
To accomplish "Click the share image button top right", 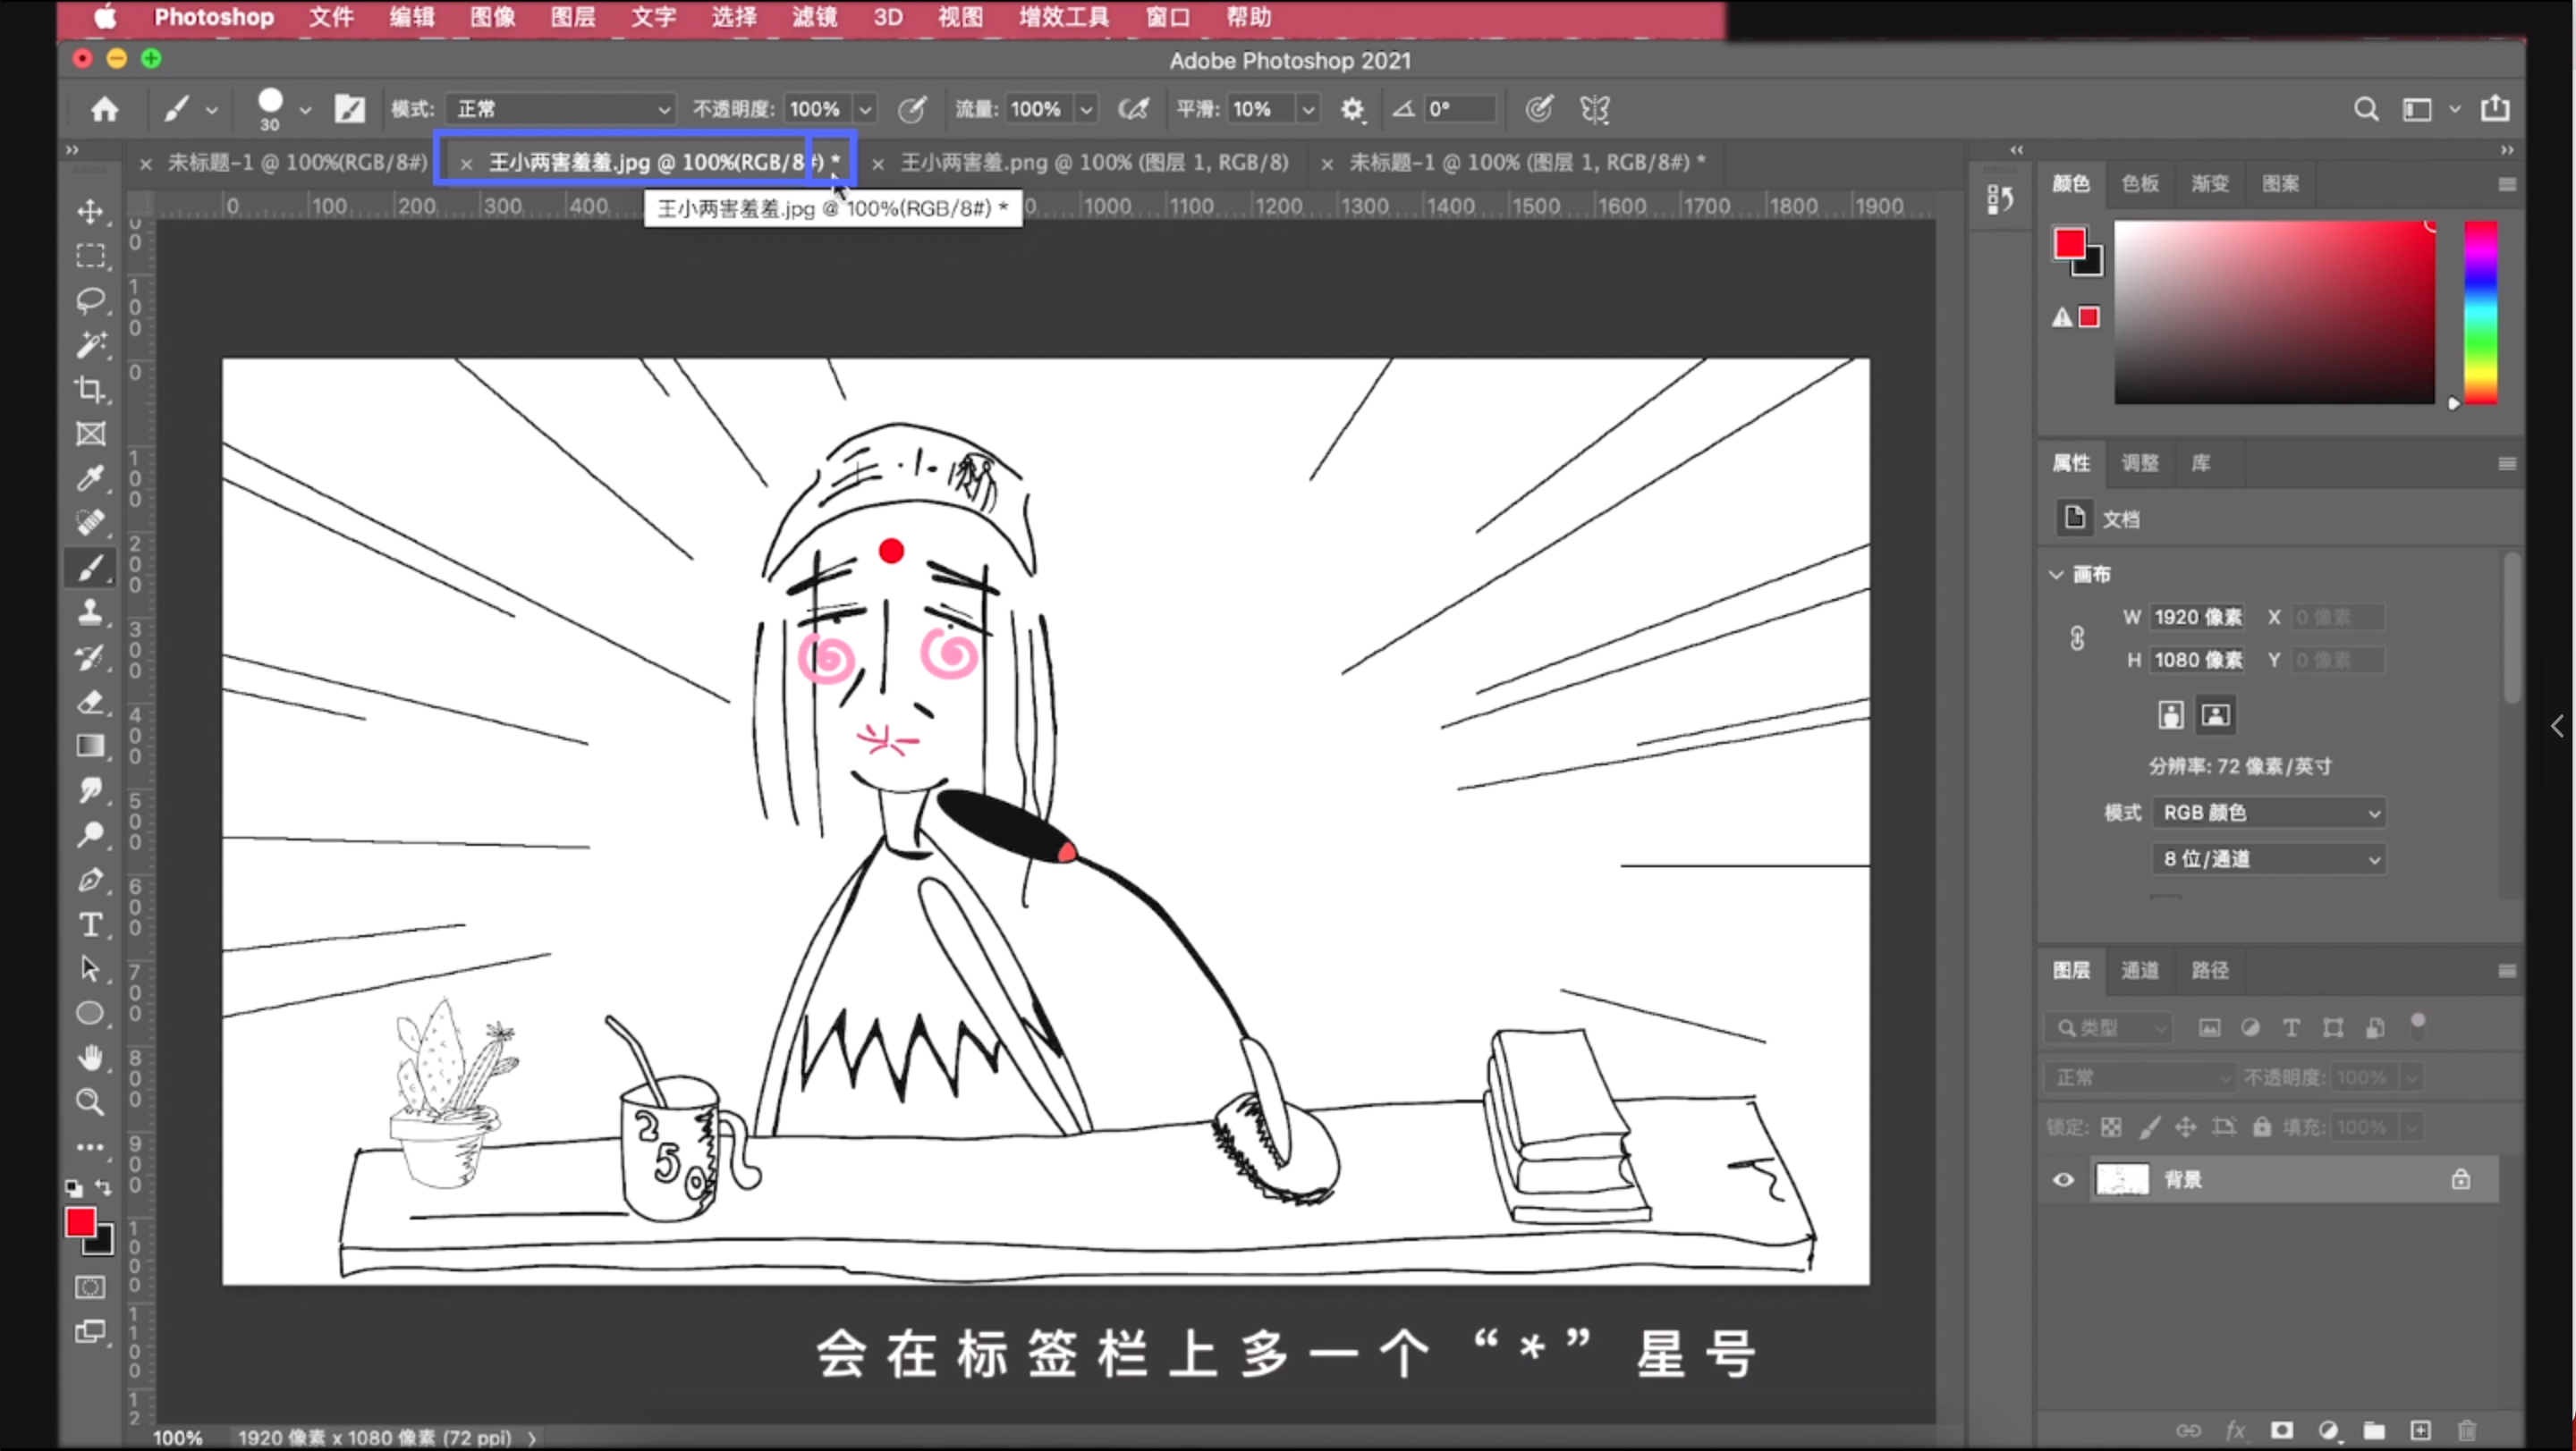I will (x=2496, y=109).
